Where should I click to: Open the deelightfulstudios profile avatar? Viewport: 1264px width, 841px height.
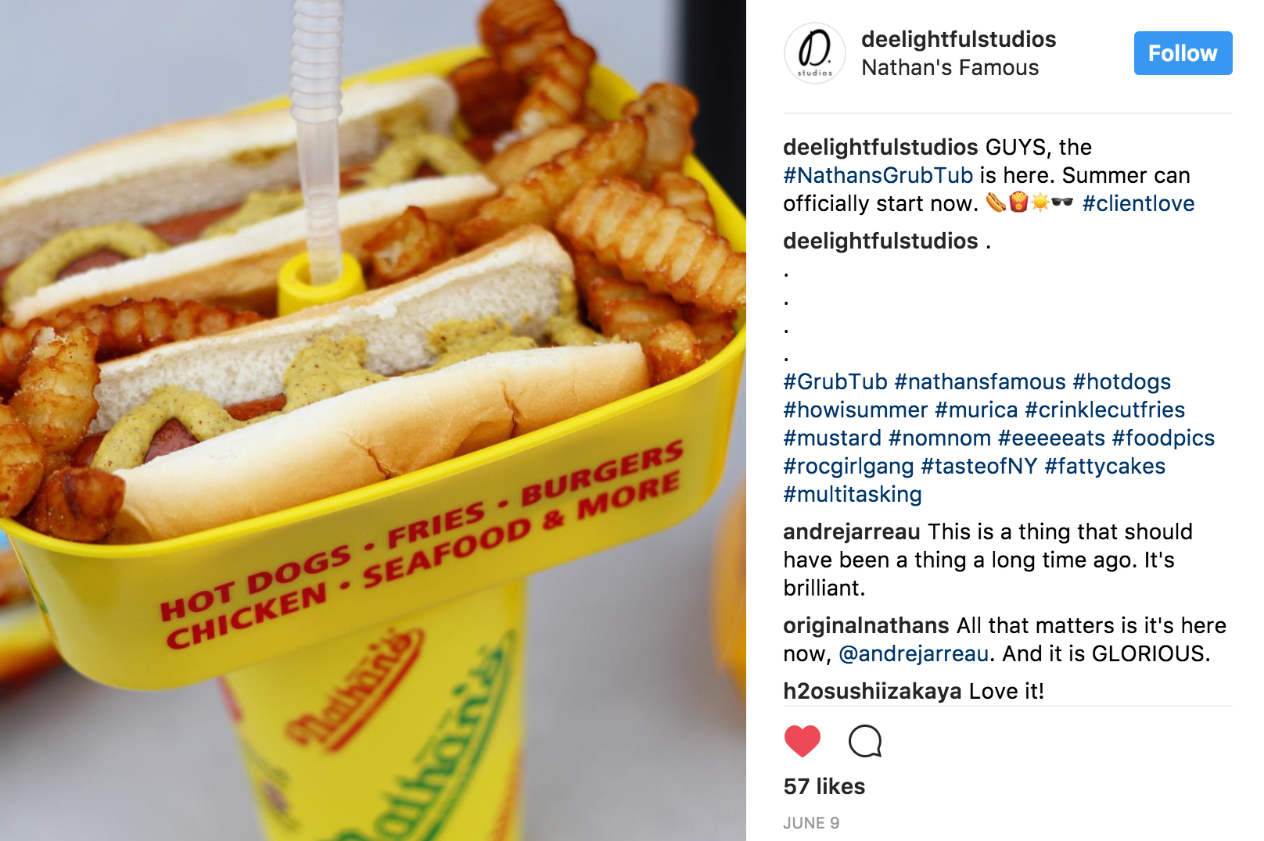click(814, 53)
